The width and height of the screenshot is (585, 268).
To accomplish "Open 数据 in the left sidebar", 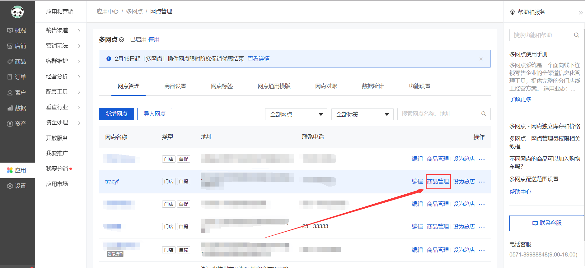I will tap(17, 108).
